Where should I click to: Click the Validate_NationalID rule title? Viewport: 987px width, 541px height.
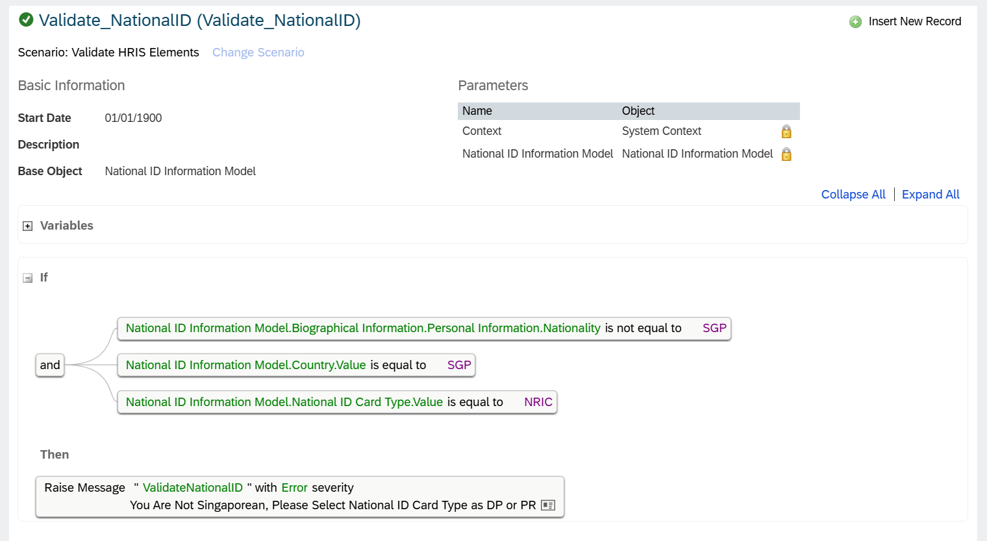[199, 20]
